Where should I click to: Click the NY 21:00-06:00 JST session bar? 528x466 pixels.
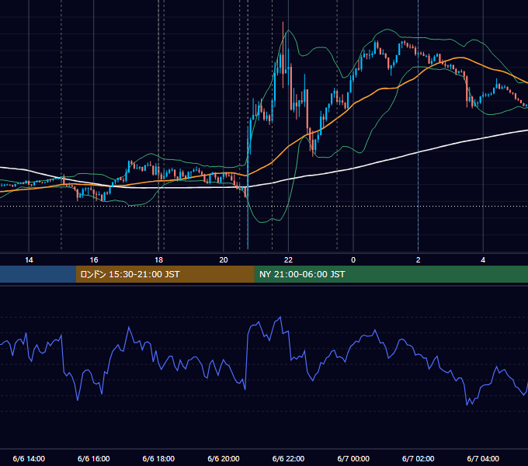tap(391, 274)
